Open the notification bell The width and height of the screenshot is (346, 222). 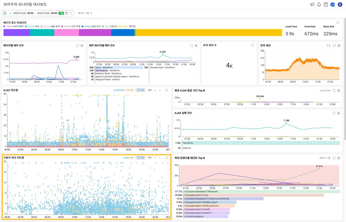319,4
